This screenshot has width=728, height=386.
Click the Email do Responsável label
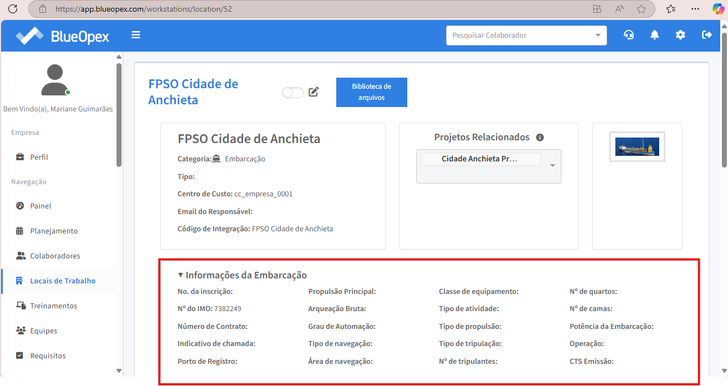(x=215, y=211)
